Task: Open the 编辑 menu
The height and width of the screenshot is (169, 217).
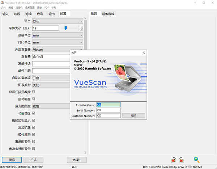Action: [x=10, y=8]
